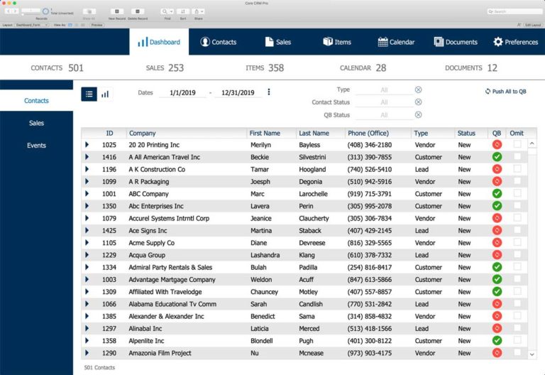Click QB status icon for Alinabal Inc
This screenshot has height=375, width=545.
point(497,328)
